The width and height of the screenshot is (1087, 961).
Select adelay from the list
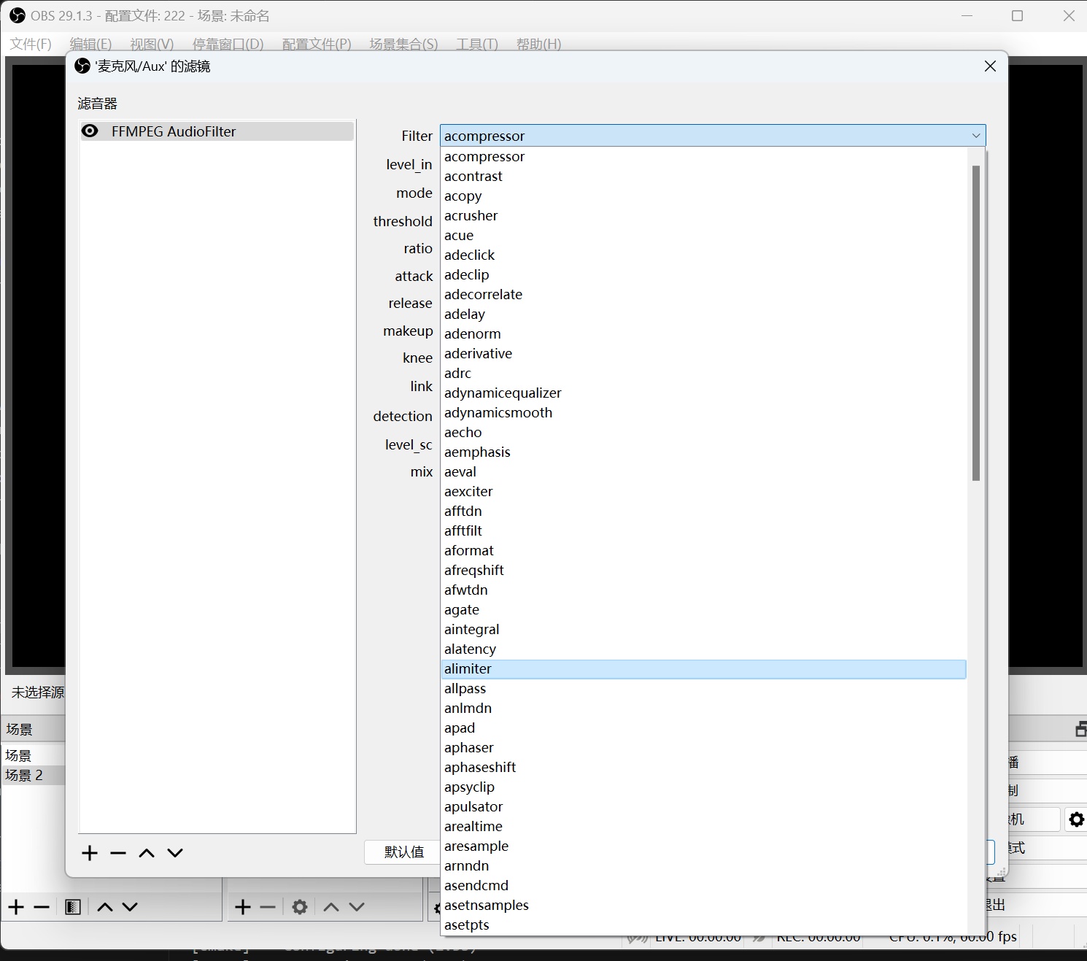pyautogui.click(x=703, y=314)
